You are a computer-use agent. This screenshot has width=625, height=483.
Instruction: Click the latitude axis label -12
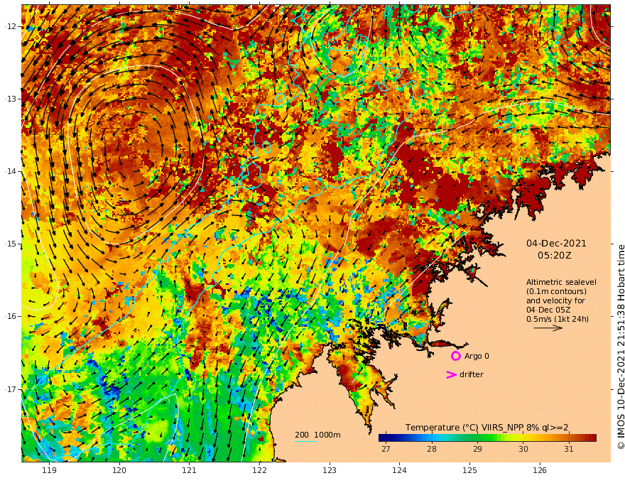pos(11,26)
